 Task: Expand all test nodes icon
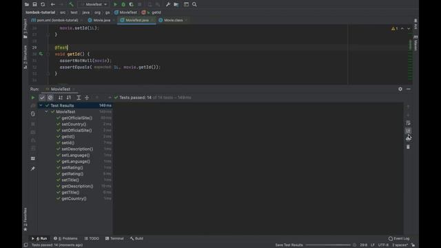pyautogui.click(x=79, y=98)
